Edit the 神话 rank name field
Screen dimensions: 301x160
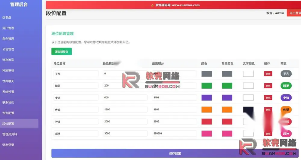[x=76, y=122]
